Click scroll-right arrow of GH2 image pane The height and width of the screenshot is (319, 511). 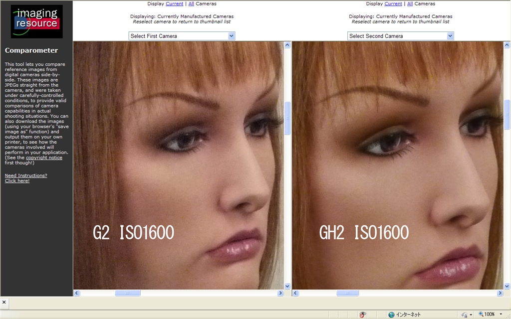point(500,293)
